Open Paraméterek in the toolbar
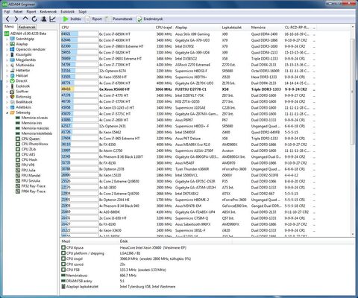 [119, 19]
